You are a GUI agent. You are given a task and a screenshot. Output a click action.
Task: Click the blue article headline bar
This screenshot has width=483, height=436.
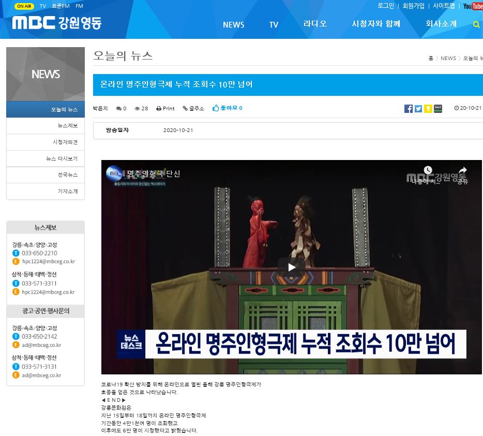point(288,85)
